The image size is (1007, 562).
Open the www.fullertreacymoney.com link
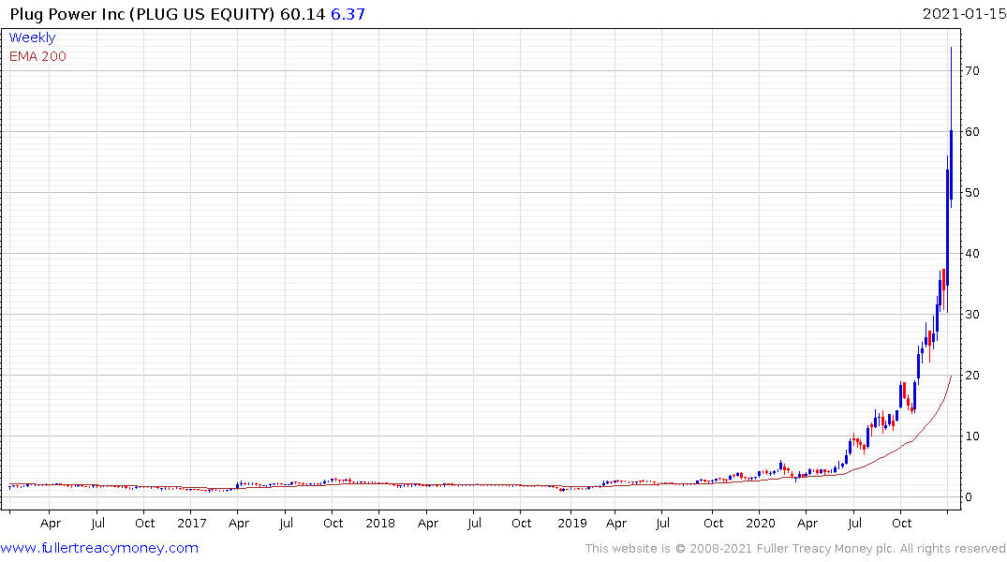(x=99, y=548)
